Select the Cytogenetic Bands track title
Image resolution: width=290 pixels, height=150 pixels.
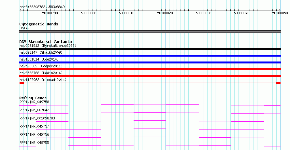coord(39,24)
